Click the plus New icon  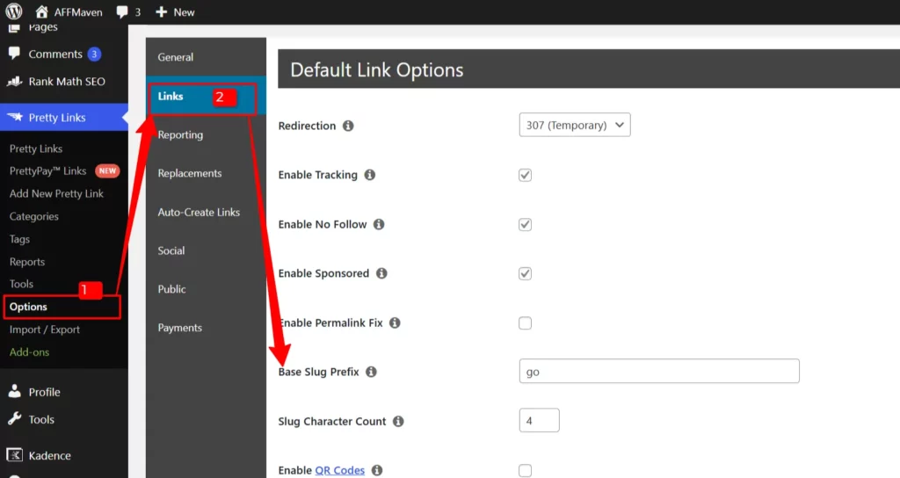tap(161, 12)
